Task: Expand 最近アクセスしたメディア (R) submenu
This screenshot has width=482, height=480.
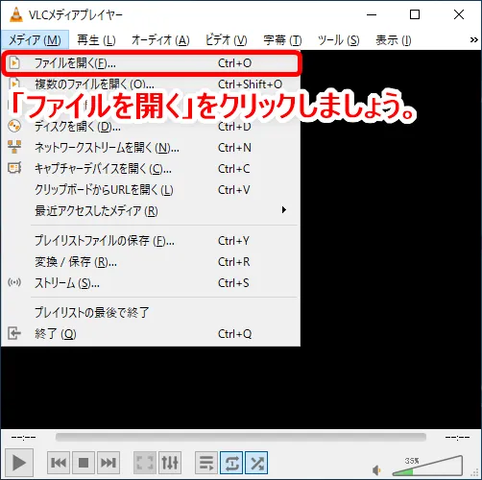Action: tap(151, 211)
